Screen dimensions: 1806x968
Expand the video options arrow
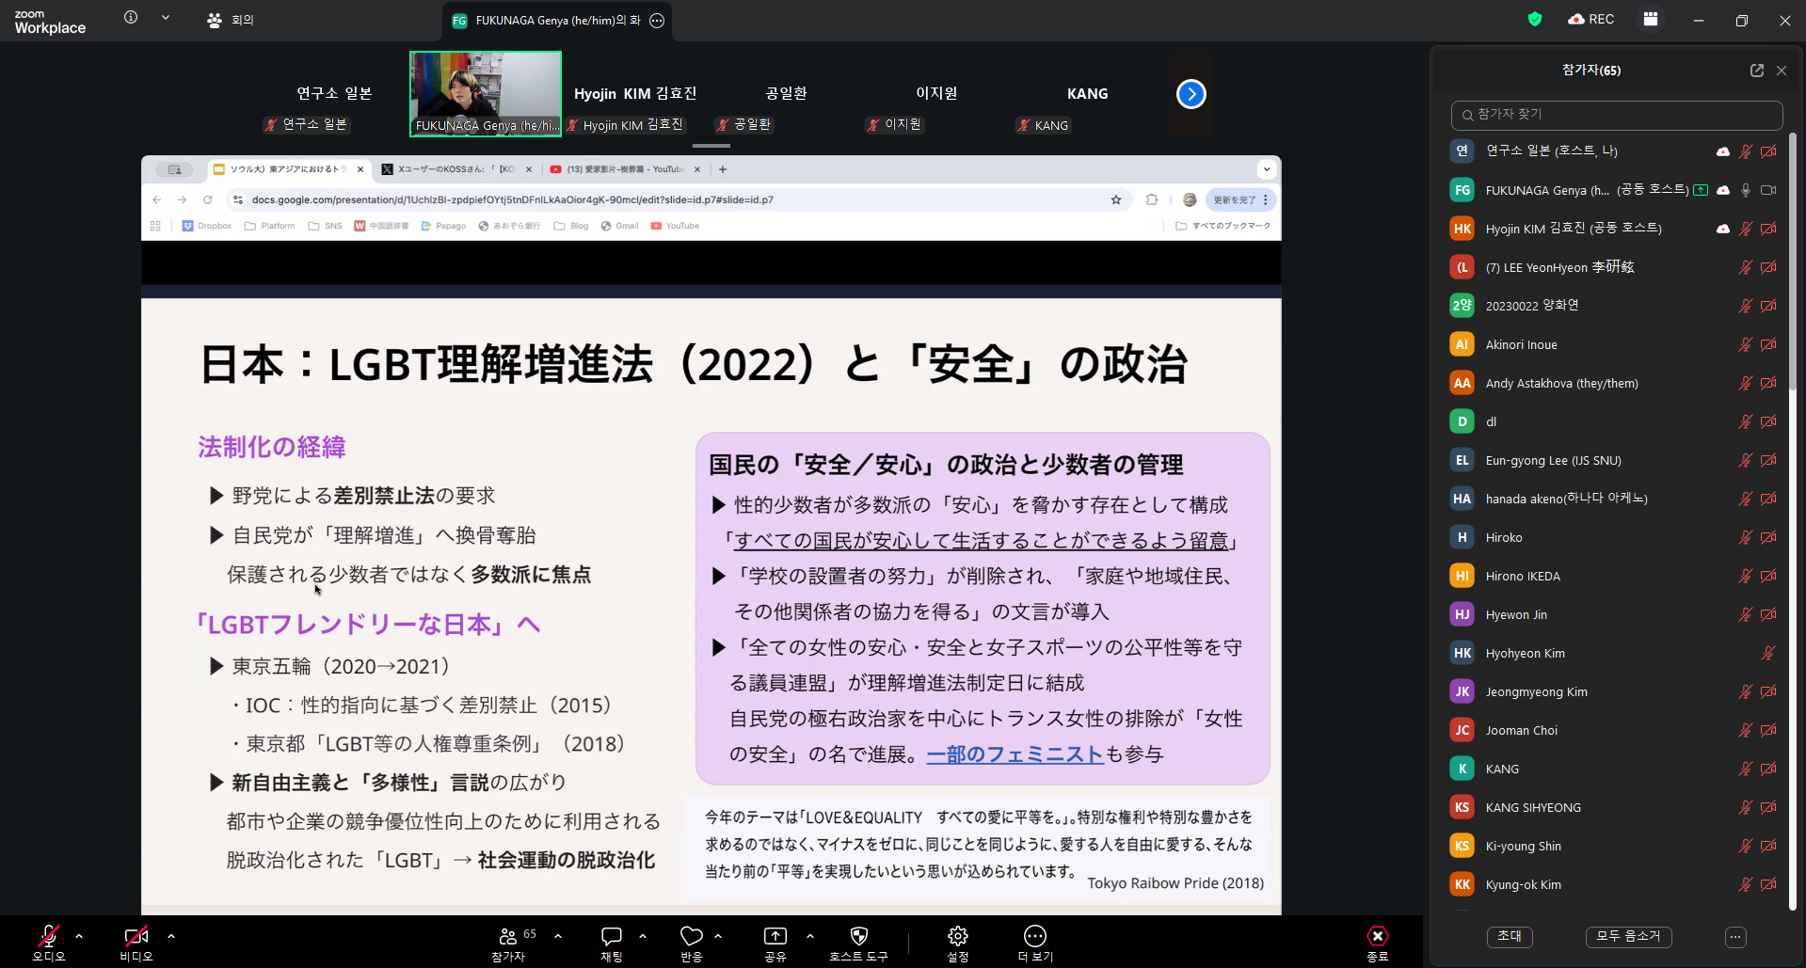coord(171,936)
